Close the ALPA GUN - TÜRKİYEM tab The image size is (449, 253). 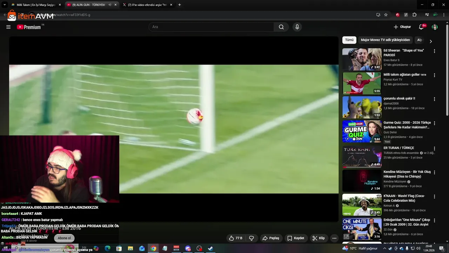[115, 5]
